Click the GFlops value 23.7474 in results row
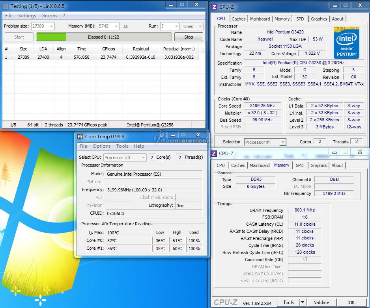370x308 pixels. point(108,57)
